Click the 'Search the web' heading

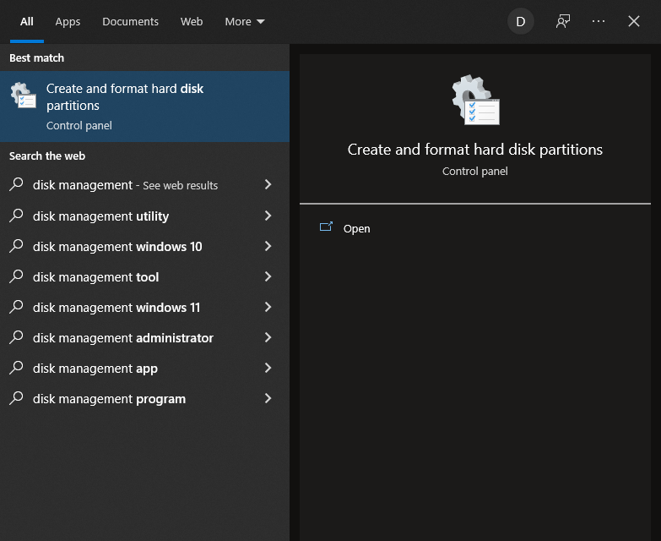pyautogui.click(x=47, y=156)
